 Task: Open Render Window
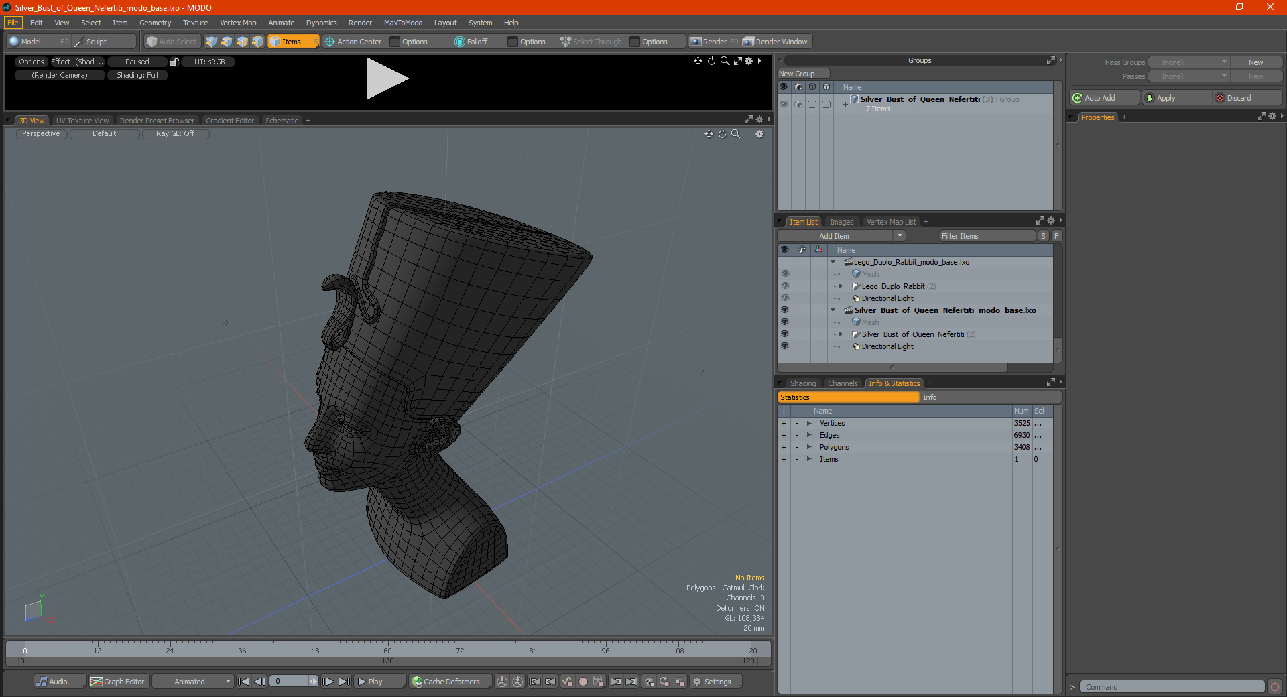coord(776,42)
